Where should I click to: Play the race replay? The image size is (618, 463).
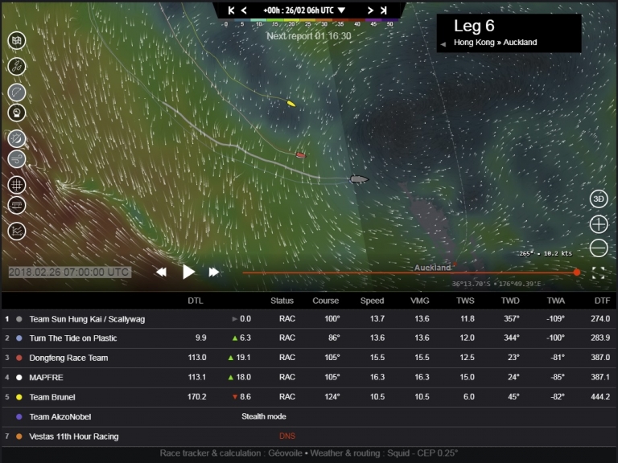click(188, 272)
